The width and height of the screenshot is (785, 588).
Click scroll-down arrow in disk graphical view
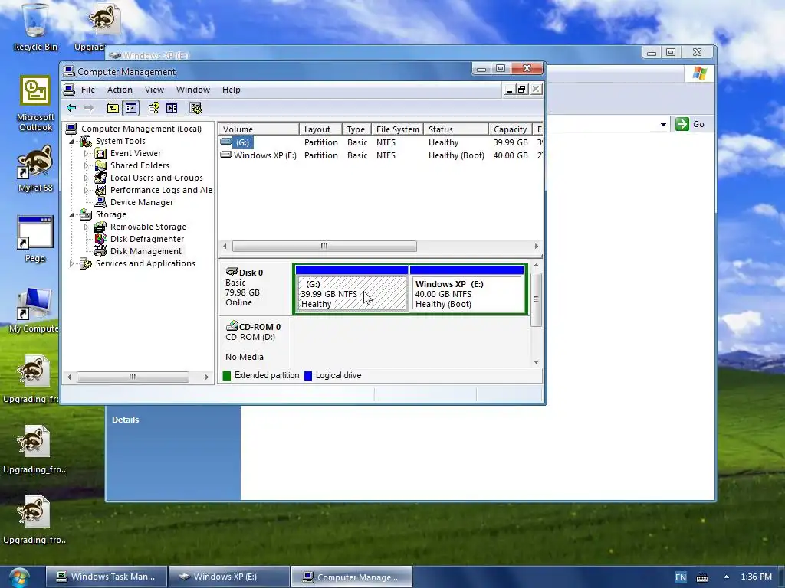tap(536, 362)
